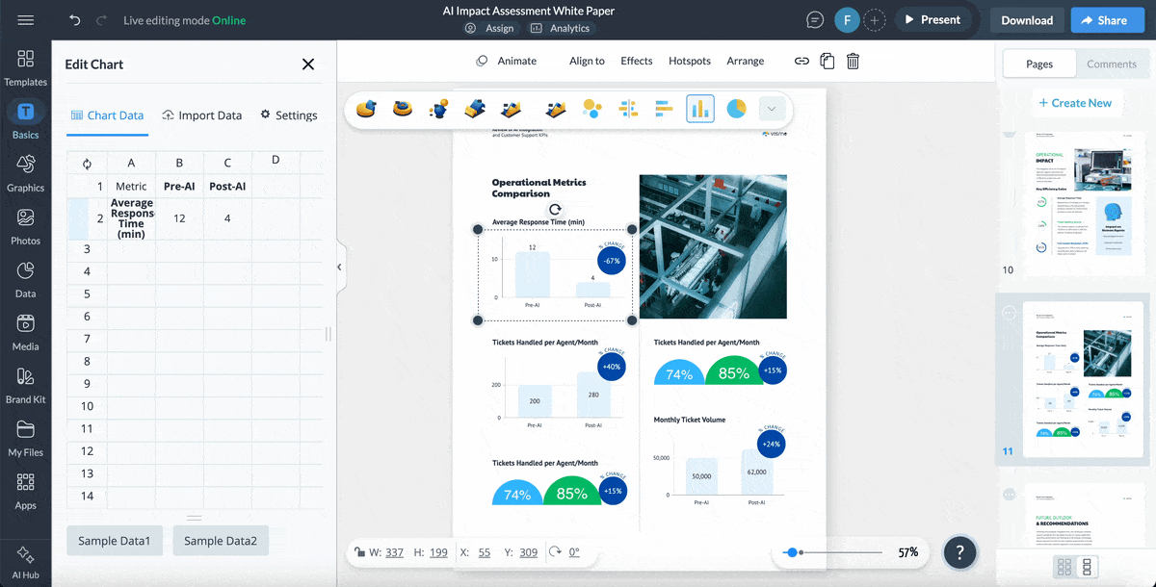
Task: Switch to the Import Data tab
Action: click(201, 115)
